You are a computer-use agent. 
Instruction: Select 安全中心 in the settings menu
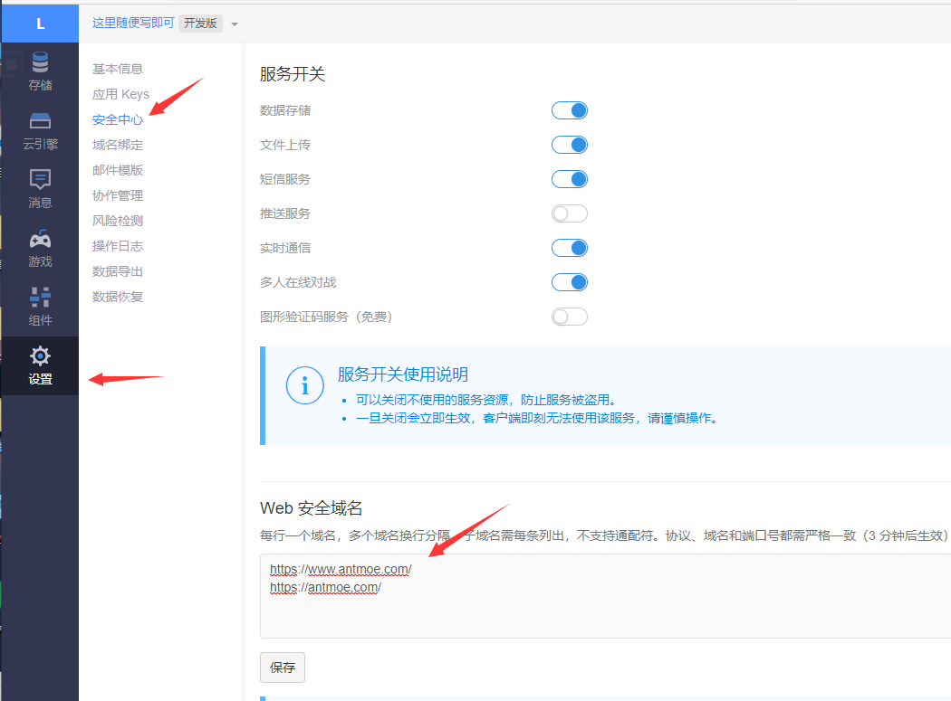click(x=118, y=120)
